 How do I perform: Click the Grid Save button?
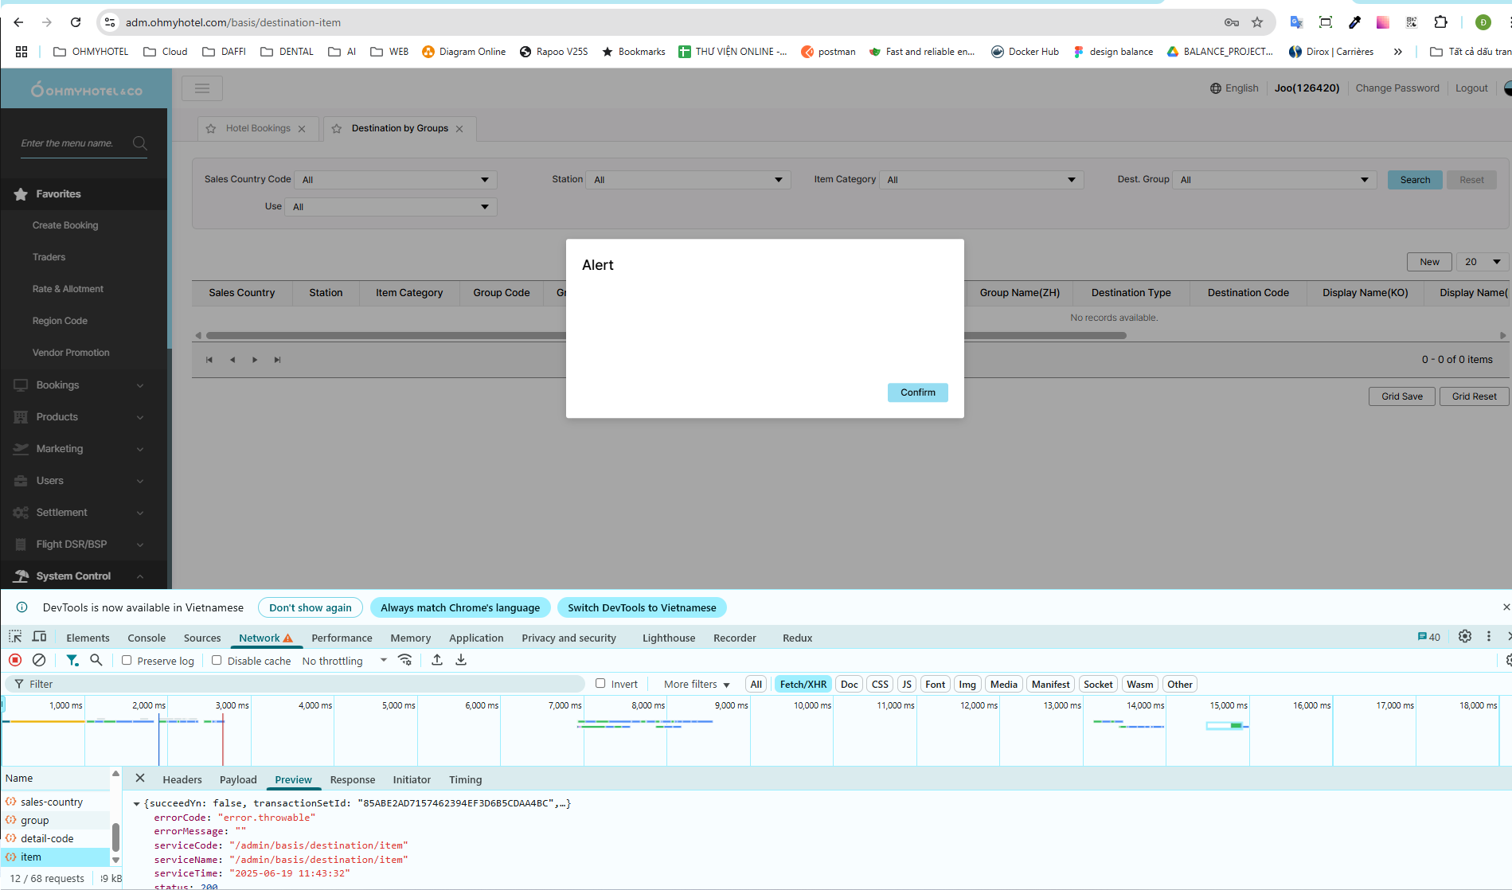tap(1402, 396)
